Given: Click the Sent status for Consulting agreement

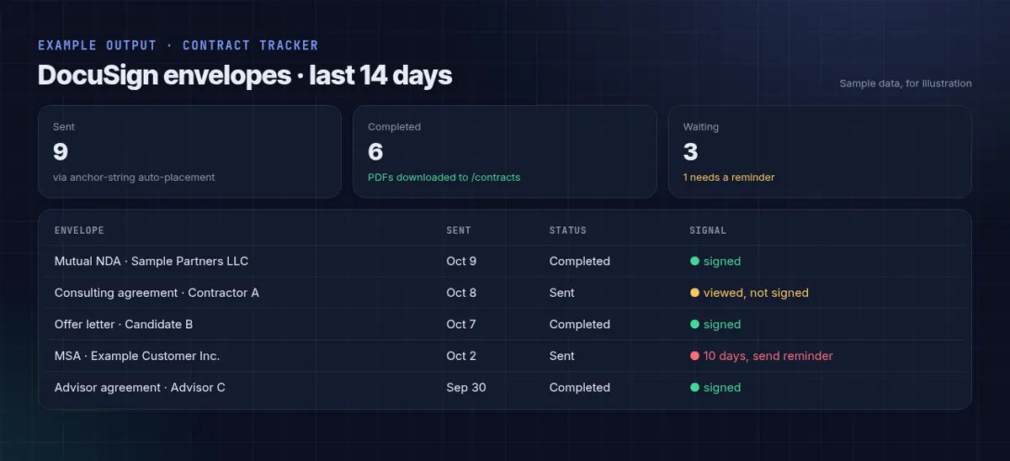Looking at the screenshot, I should tap(562, 293).
